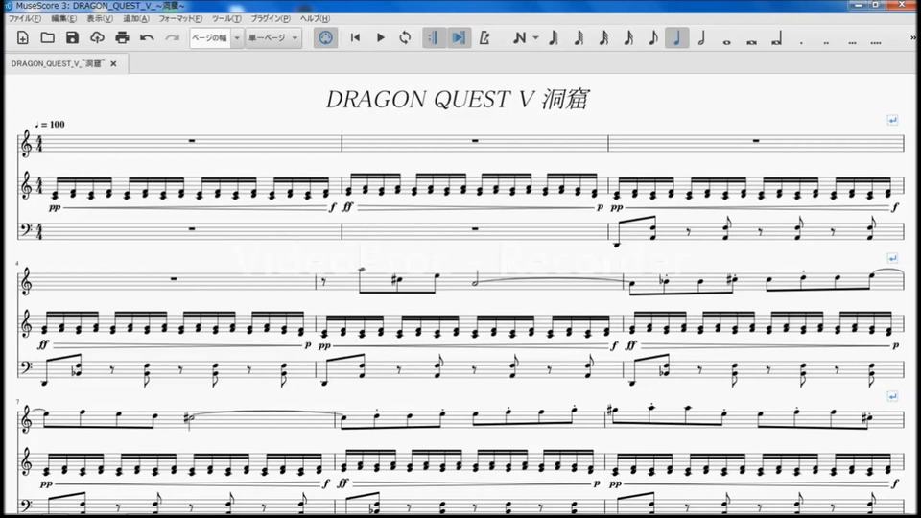Select top staff whole rest in measure 1
Viewport: 921px width, 518px height.
click(192, 141)
